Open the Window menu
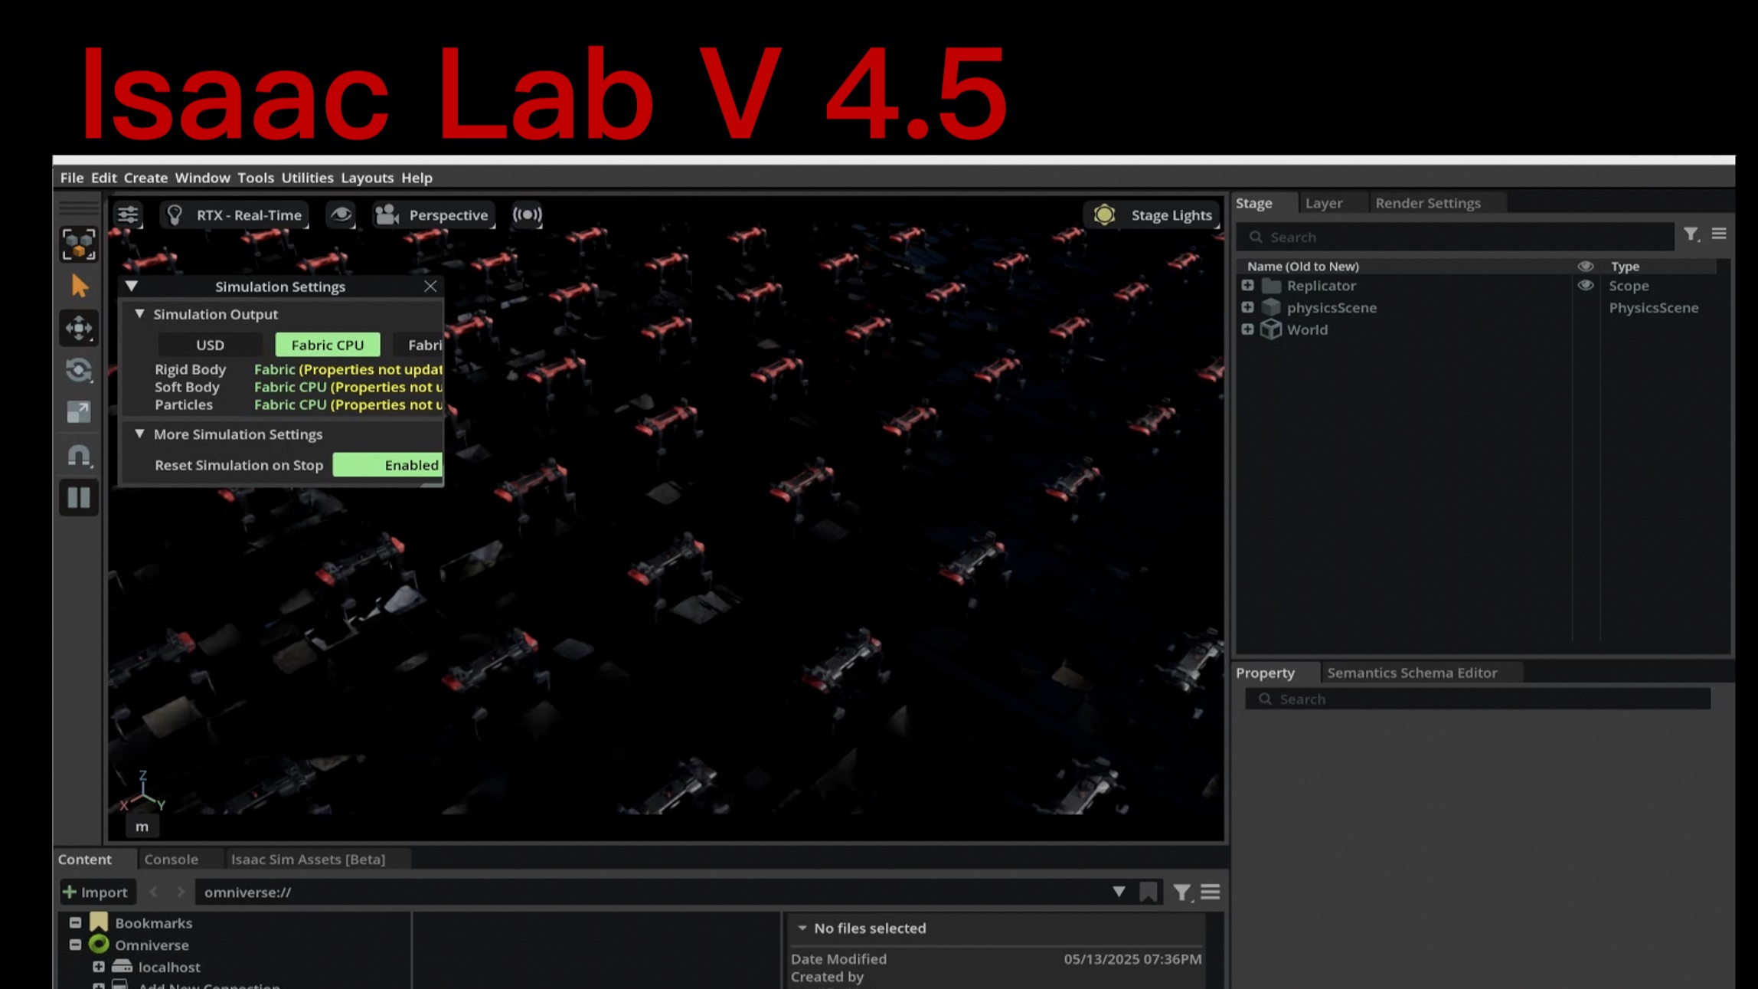The image size is (1758, 989). (x=202, y=177)
